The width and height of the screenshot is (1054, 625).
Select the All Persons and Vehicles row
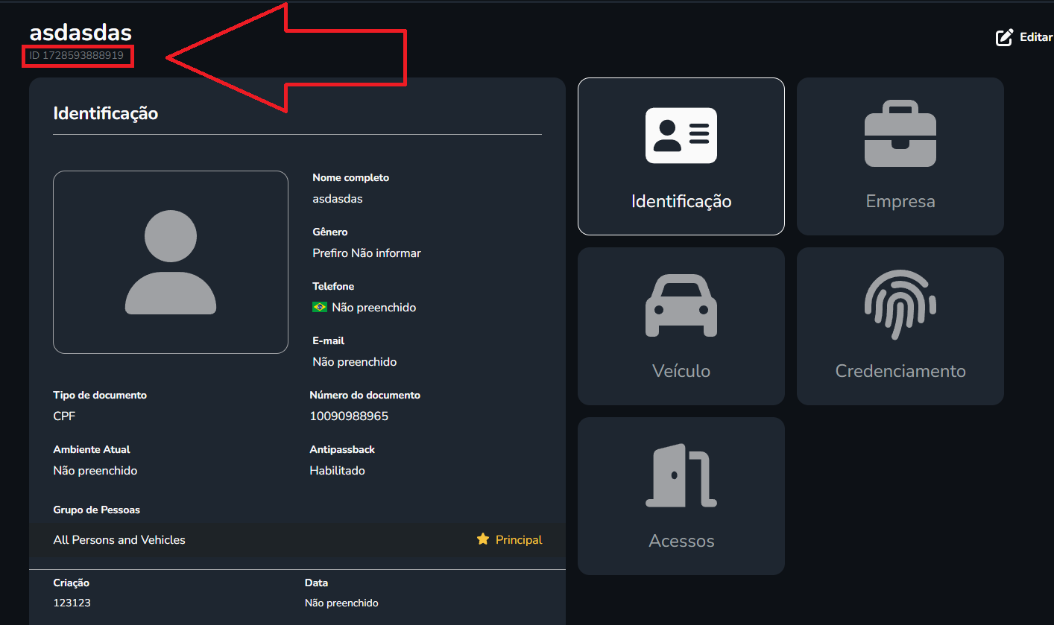(x=297, y=539)
